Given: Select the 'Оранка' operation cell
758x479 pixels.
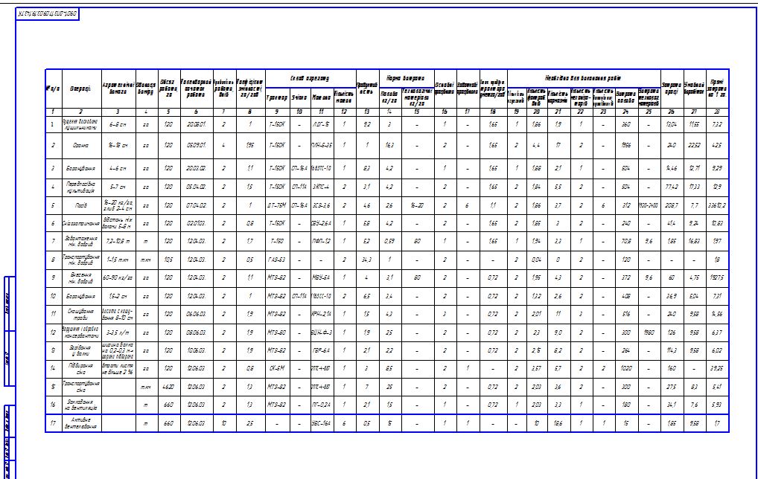Looking at the screenshot, I should pos(81,145).
